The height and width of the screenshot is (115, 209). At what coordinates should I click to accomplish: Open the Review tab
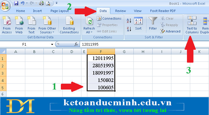pyautogui.click(x=121, y=11)
